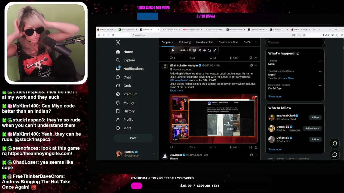This screenshot has width=344, height=193.
Task: Open more options for Nicki trend
Action: click(320, 61)
